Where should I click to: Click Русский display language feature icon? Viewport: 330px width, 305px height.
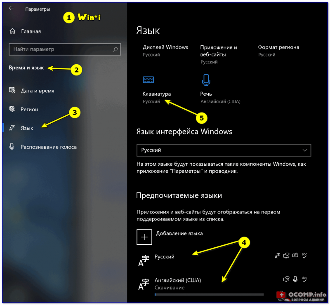tap(277, 256)
